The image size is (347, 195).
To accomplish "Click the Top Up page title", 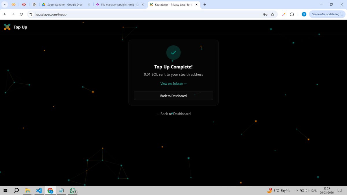I will coord(20,27).
